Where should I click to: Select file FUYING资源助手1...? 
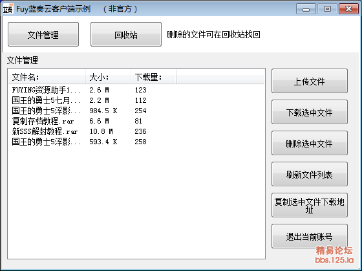click(46, 90)
